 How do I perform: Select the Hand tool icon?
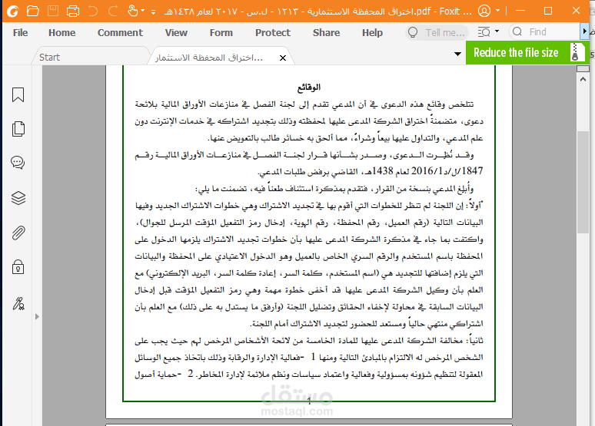(132, 11)
